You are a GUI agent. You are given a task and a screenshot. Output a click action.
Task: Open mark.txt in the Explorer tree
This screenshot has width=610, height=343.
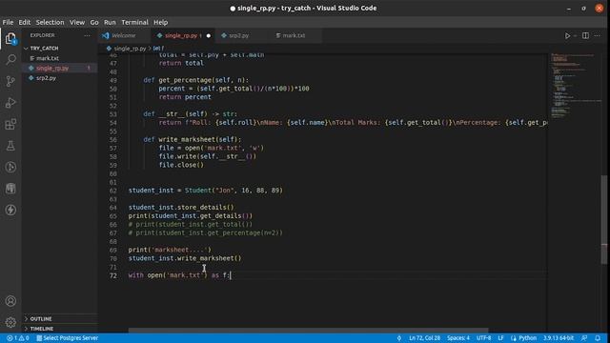pos(48,58)
